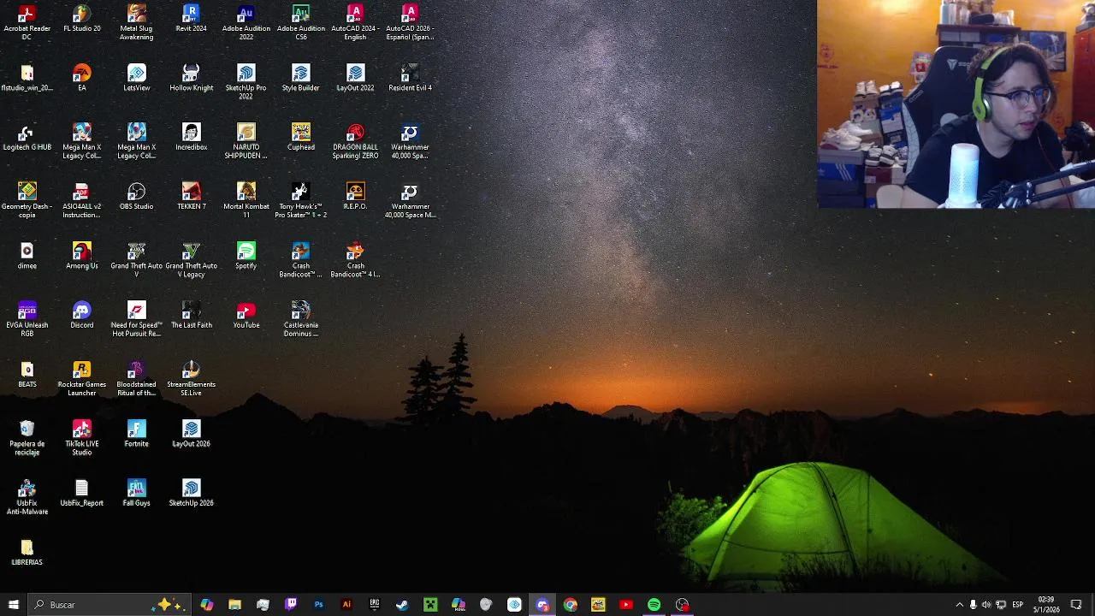The image size is (1095, 616).
Task: Click the Papelera de reciclaje icon
Action: tap(27, 438)
